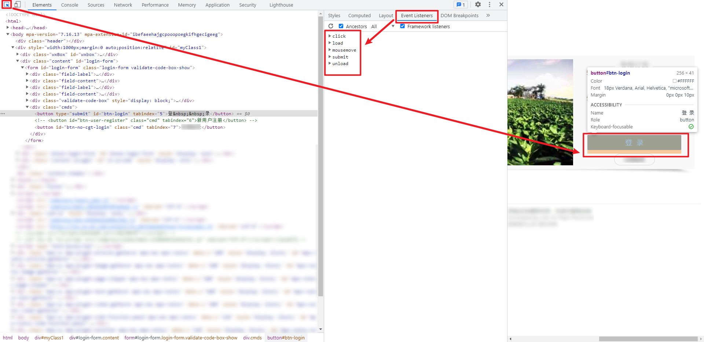
Task: Switch to the Layout sidebar tab
Action: click(386, 15)
